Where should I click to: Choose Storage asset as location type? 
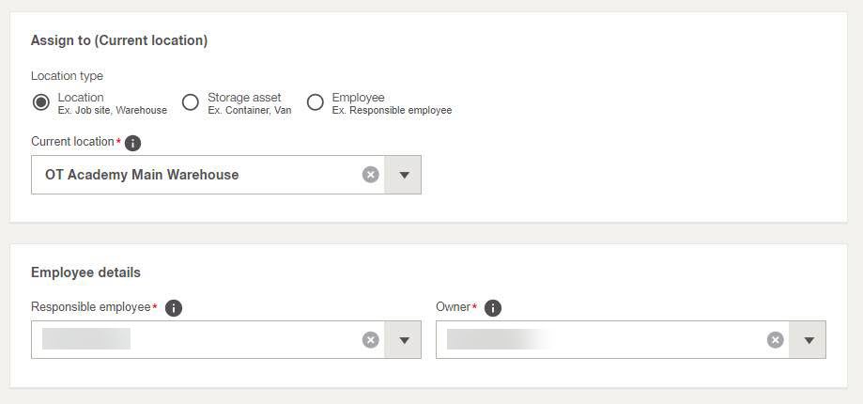[191, 102]
